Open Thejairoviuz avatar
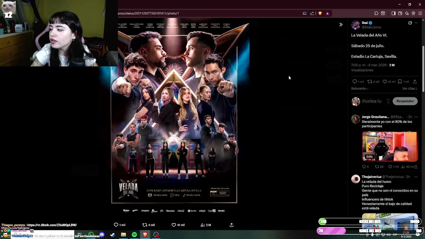Screen dimensions: 425x239 tap(356, 179)
